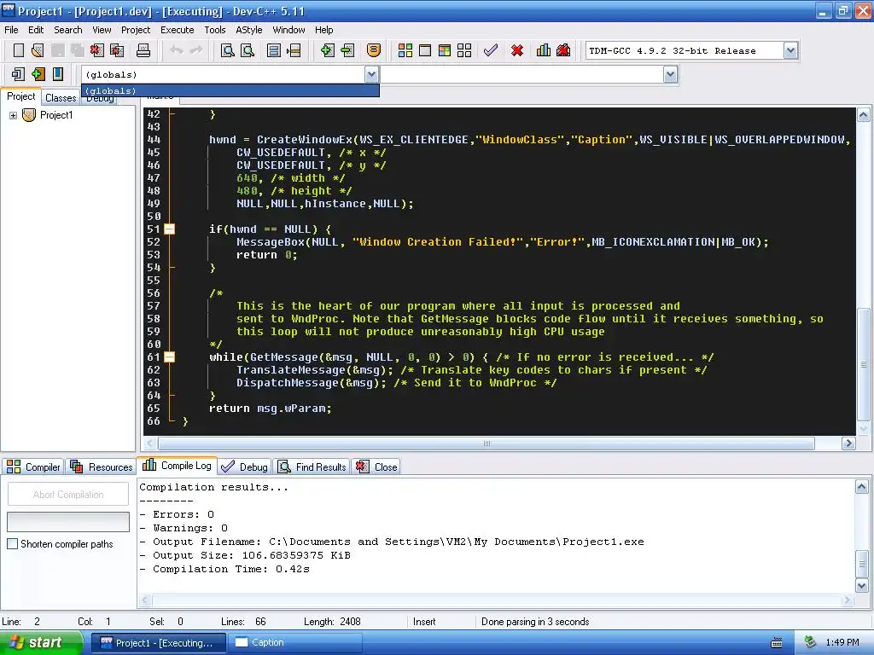The height and width of the screenshot is (655, 874).
Task: Click the editor horizontal scrollbar right arrow
Action: click(x=848, y=443)
